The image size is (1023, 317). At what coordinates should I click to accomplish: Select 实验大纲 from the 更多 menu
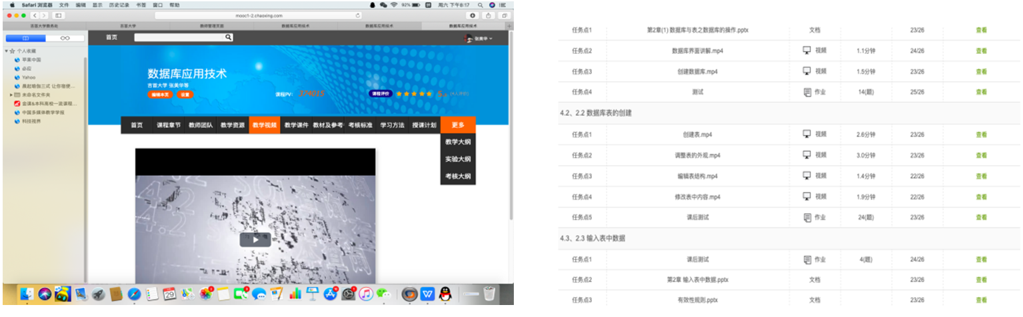pos(458,159)
